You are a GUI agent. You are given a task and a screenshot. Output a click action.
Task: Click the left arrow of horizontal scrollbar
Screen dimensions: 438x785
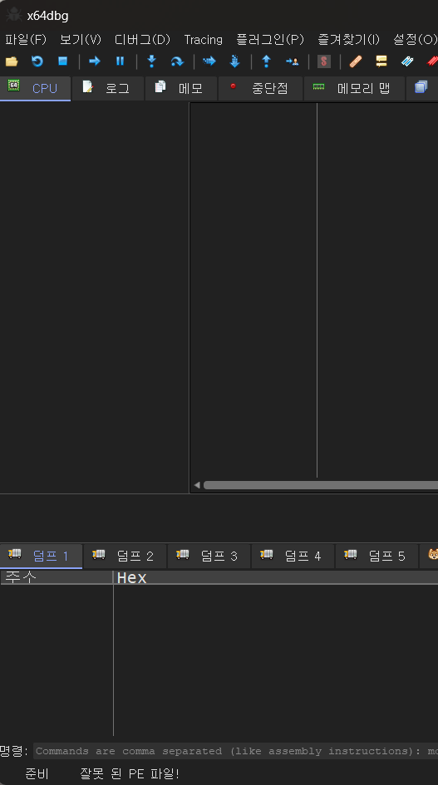click(x=197, y=484)
